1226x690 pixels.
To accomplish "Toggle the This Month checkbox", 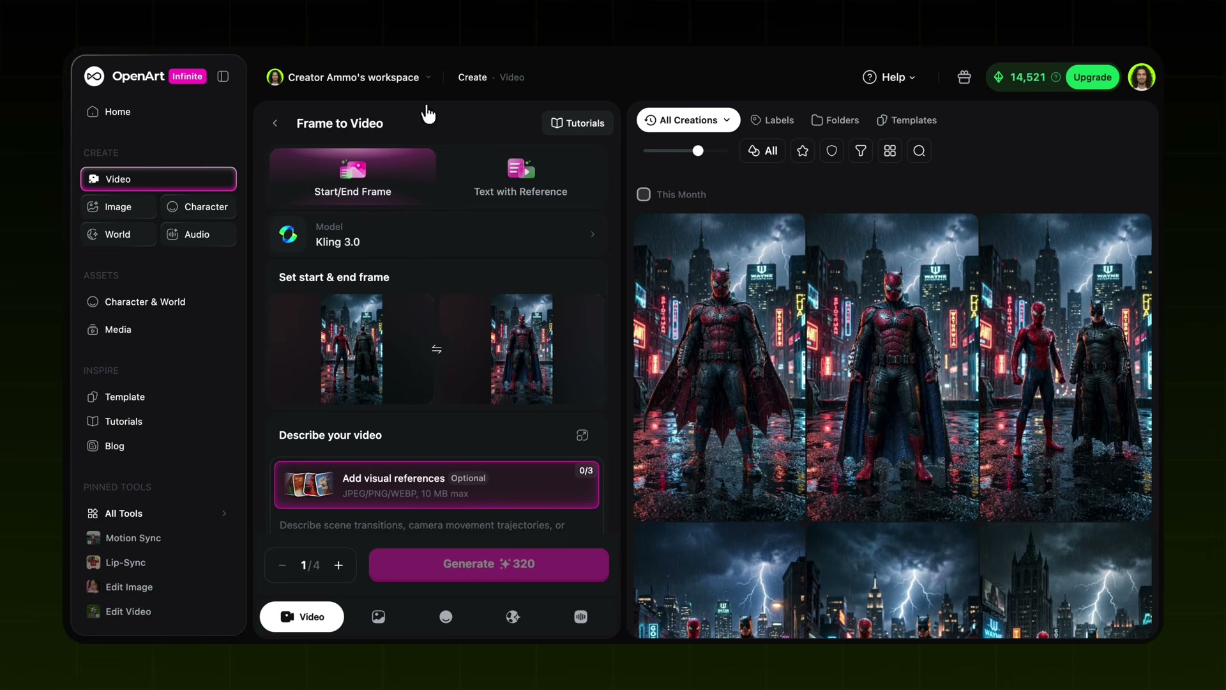I will (644, 194).
